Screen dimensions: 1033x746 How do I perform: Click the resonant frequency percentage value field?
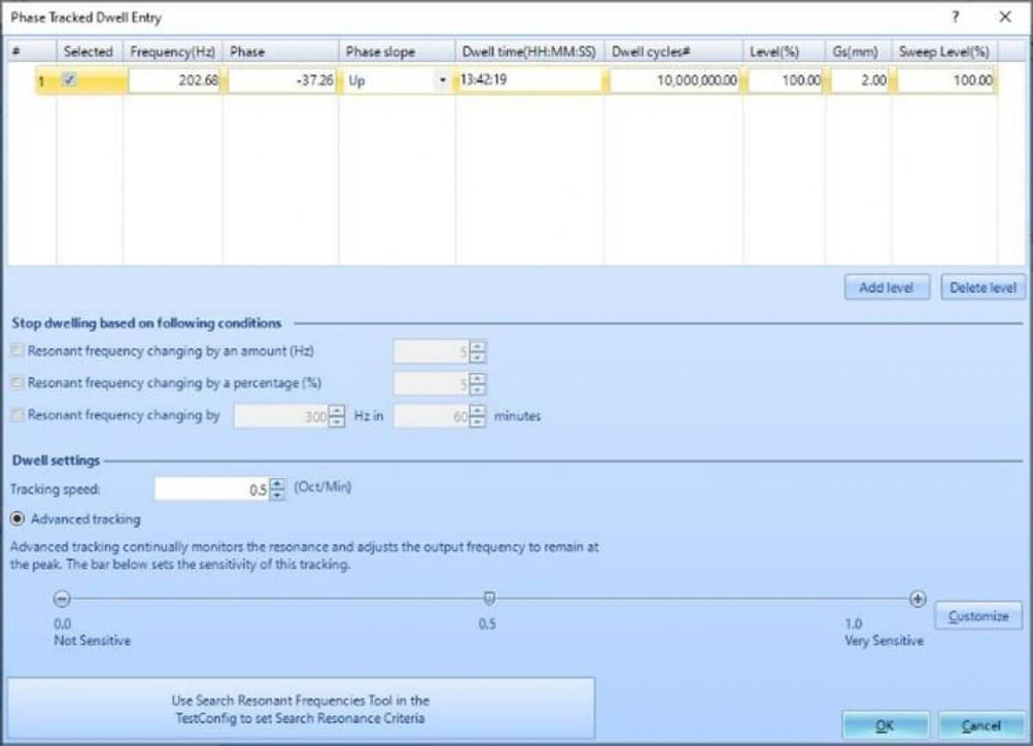click(432, 383)
